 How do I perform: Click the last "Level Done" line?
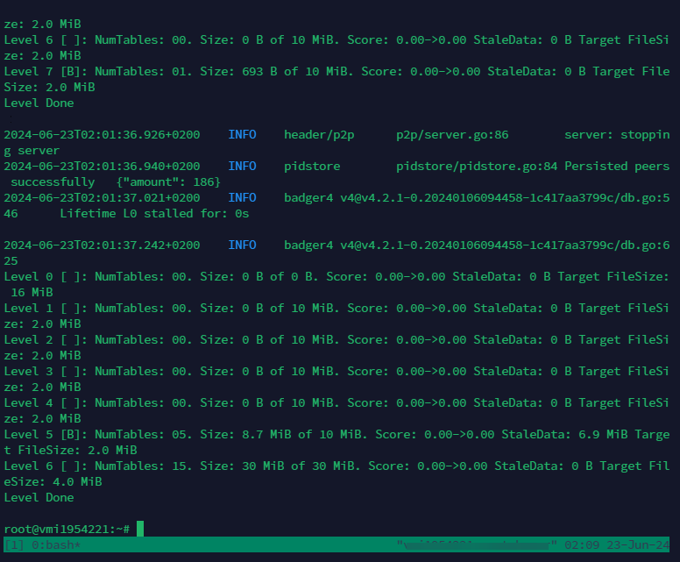tap(39, 497)
